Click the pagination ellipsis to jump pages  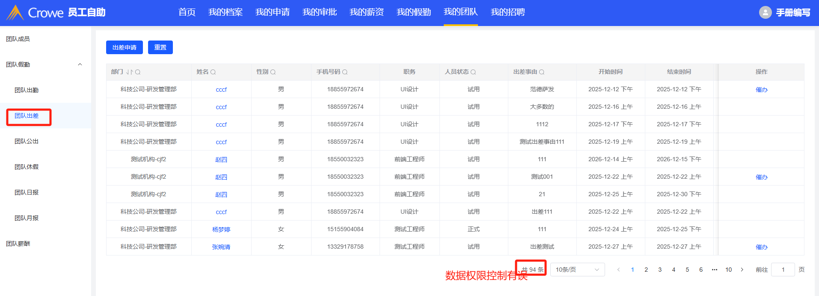click(715, 270)
